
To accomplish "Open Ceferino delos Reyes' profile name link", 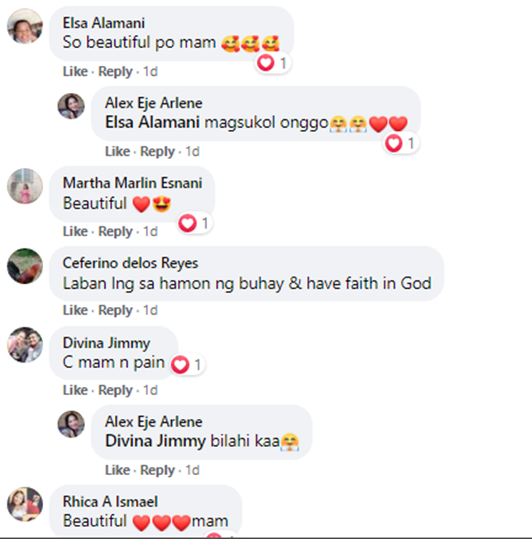I will [131, 263].
